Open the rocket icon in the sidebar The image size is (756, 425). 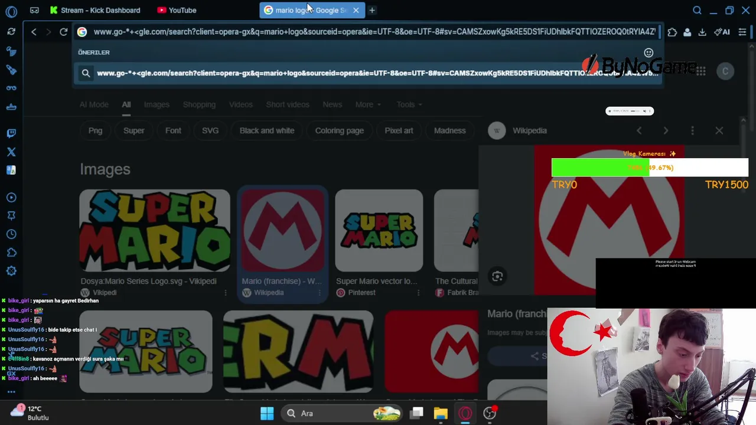(11, 70)
